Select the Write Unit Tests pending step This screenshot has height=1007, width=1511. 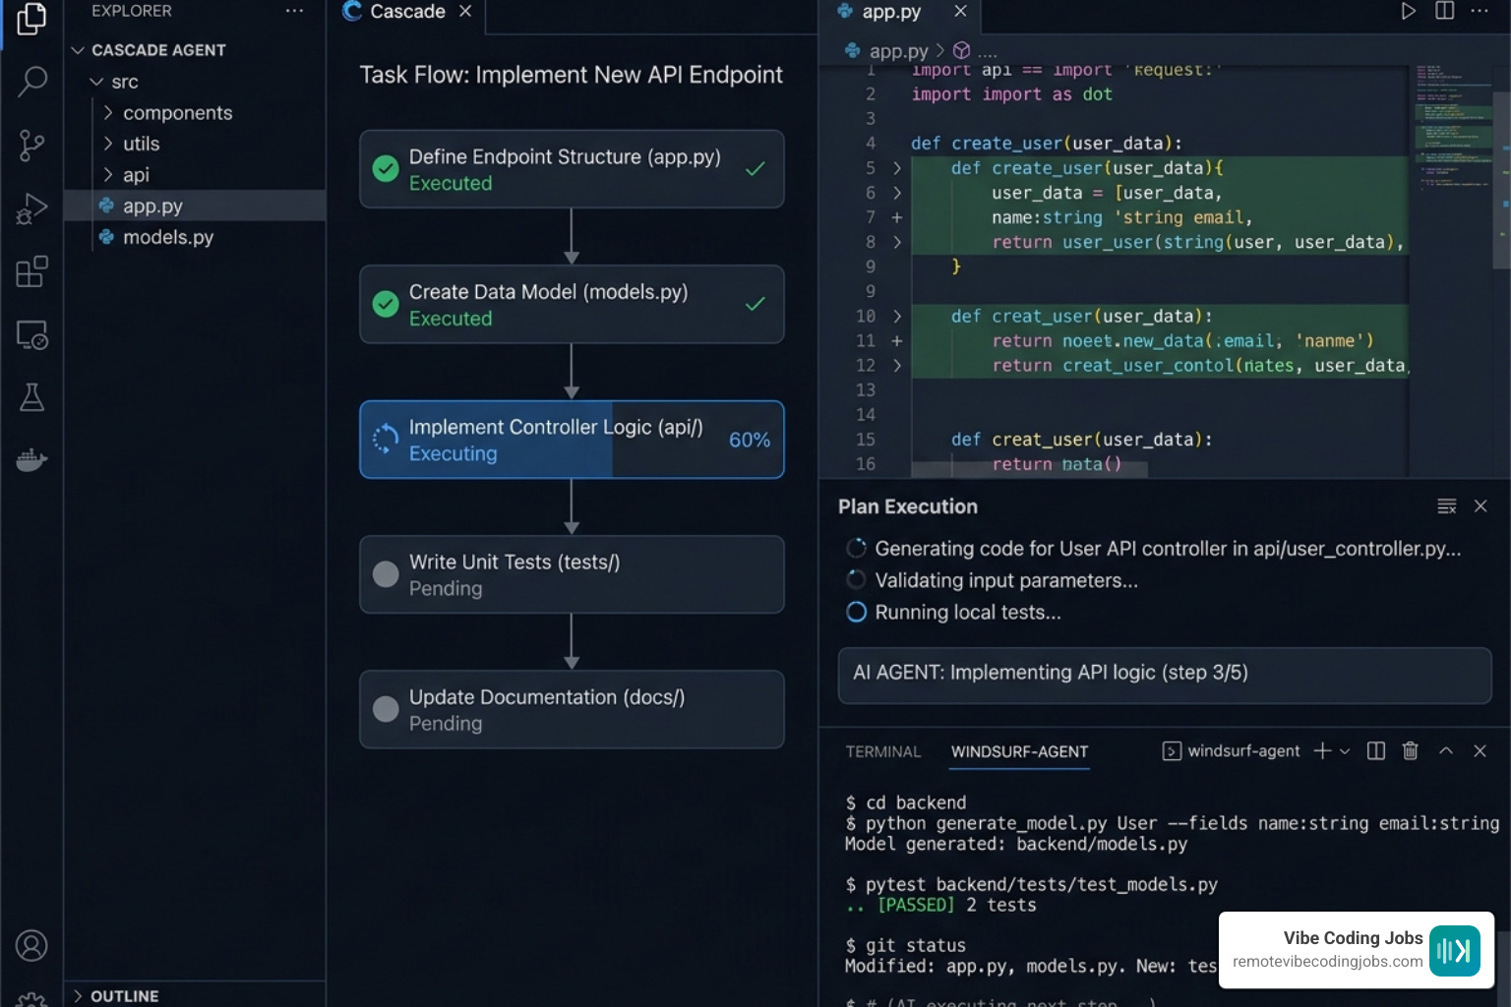tap(572, 574)
